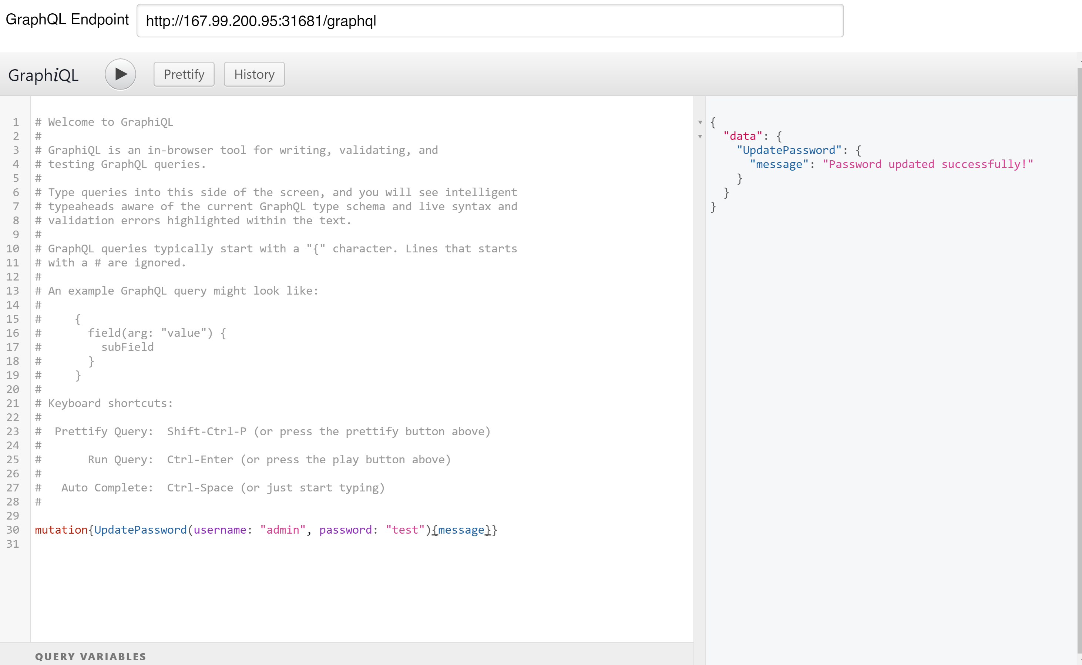Click the "admin" username string
1082x665 pixels.
(283, 530)
